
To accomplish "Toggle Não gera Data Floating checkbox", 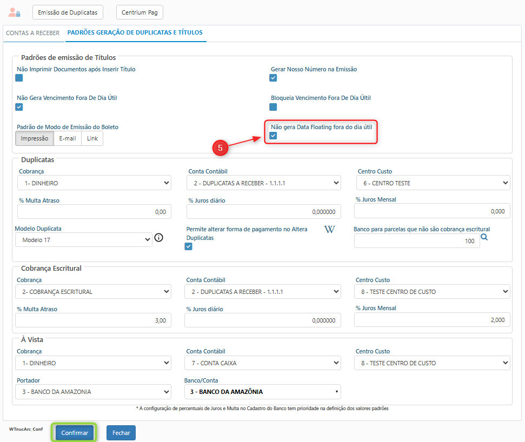I will point(273,136).
